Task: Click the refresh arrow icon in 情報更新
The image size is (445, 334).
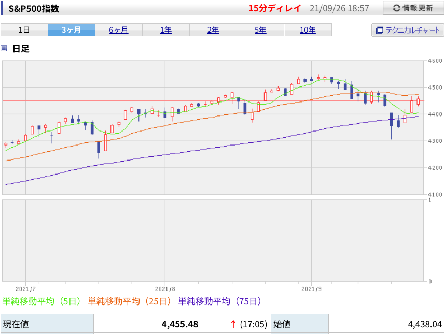Action: [396, 8]
